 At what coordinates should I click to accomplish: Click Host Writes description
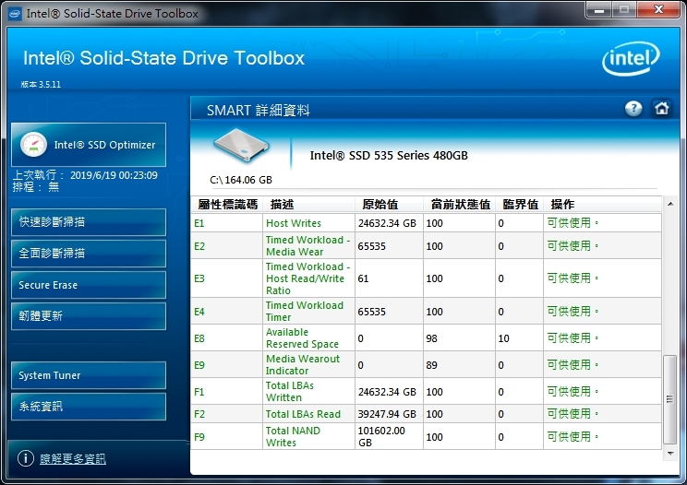pyautogui.click(x=293, y=223)
